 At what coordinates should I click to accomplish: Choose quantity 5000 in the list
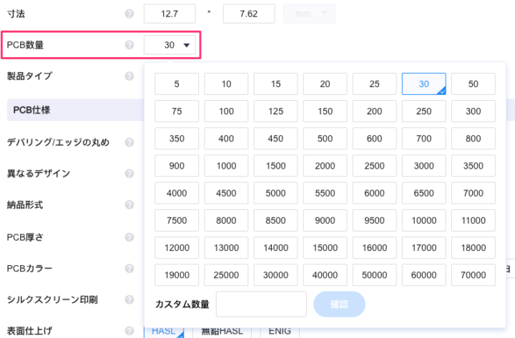pos(275,193)
